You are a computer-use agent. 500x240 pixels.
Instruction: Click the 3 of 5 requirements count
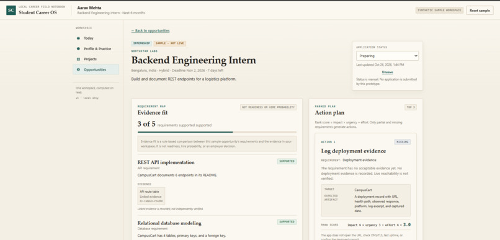(146, 124)
